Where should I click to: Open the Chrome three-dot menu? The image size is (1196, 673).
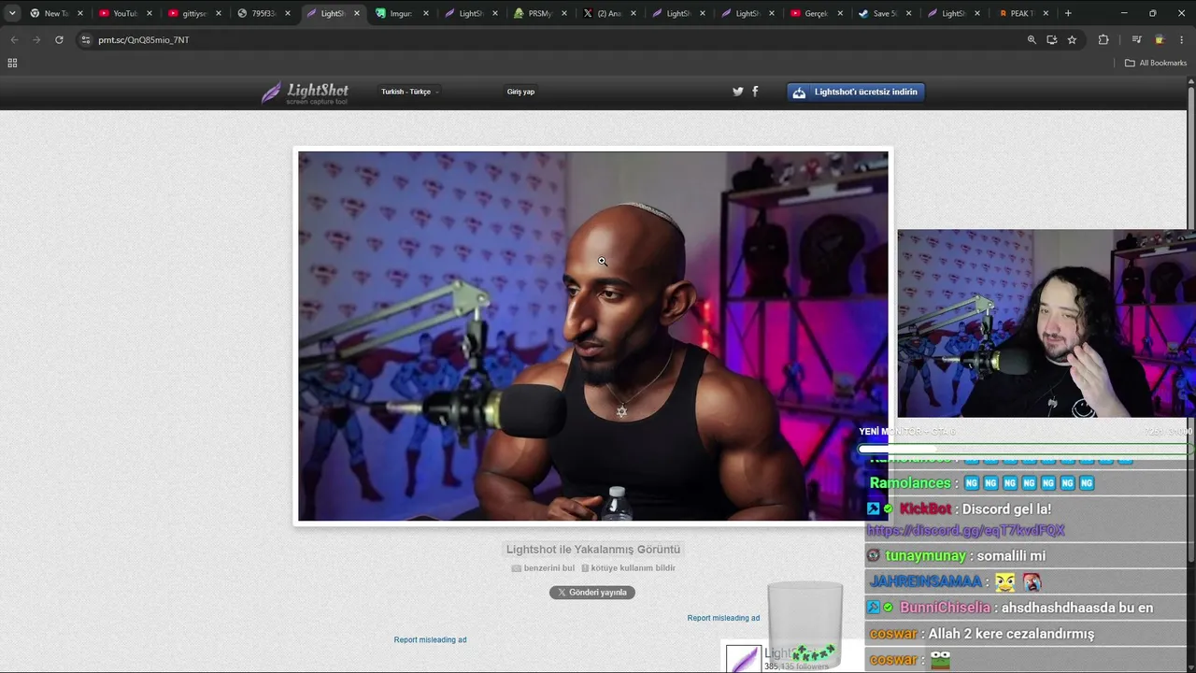tap(1182, 40)
